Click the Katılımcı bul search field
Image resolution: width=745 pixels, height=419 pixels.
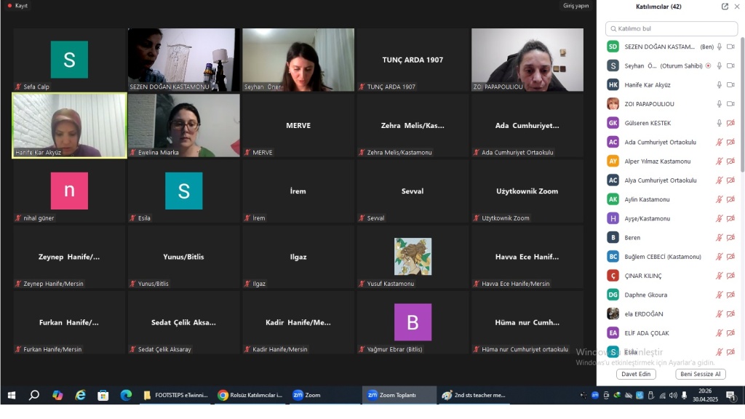click(x=671, y=28)
